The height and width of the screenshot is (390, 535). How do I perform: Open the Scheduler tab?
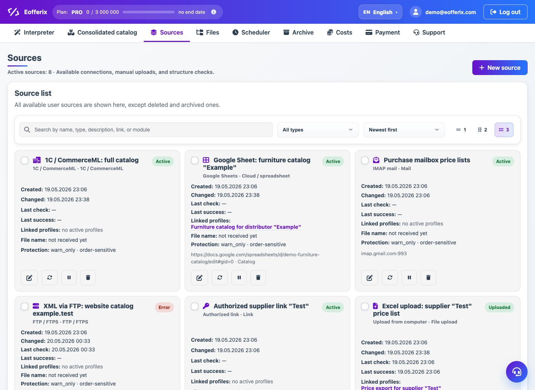[251, 32]
